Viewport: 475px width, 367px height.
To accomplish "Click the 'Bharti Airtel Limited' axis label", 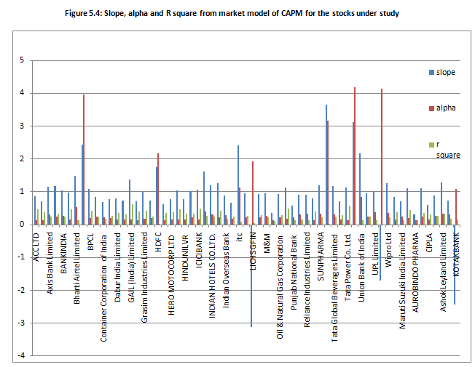I will [76, 268].
